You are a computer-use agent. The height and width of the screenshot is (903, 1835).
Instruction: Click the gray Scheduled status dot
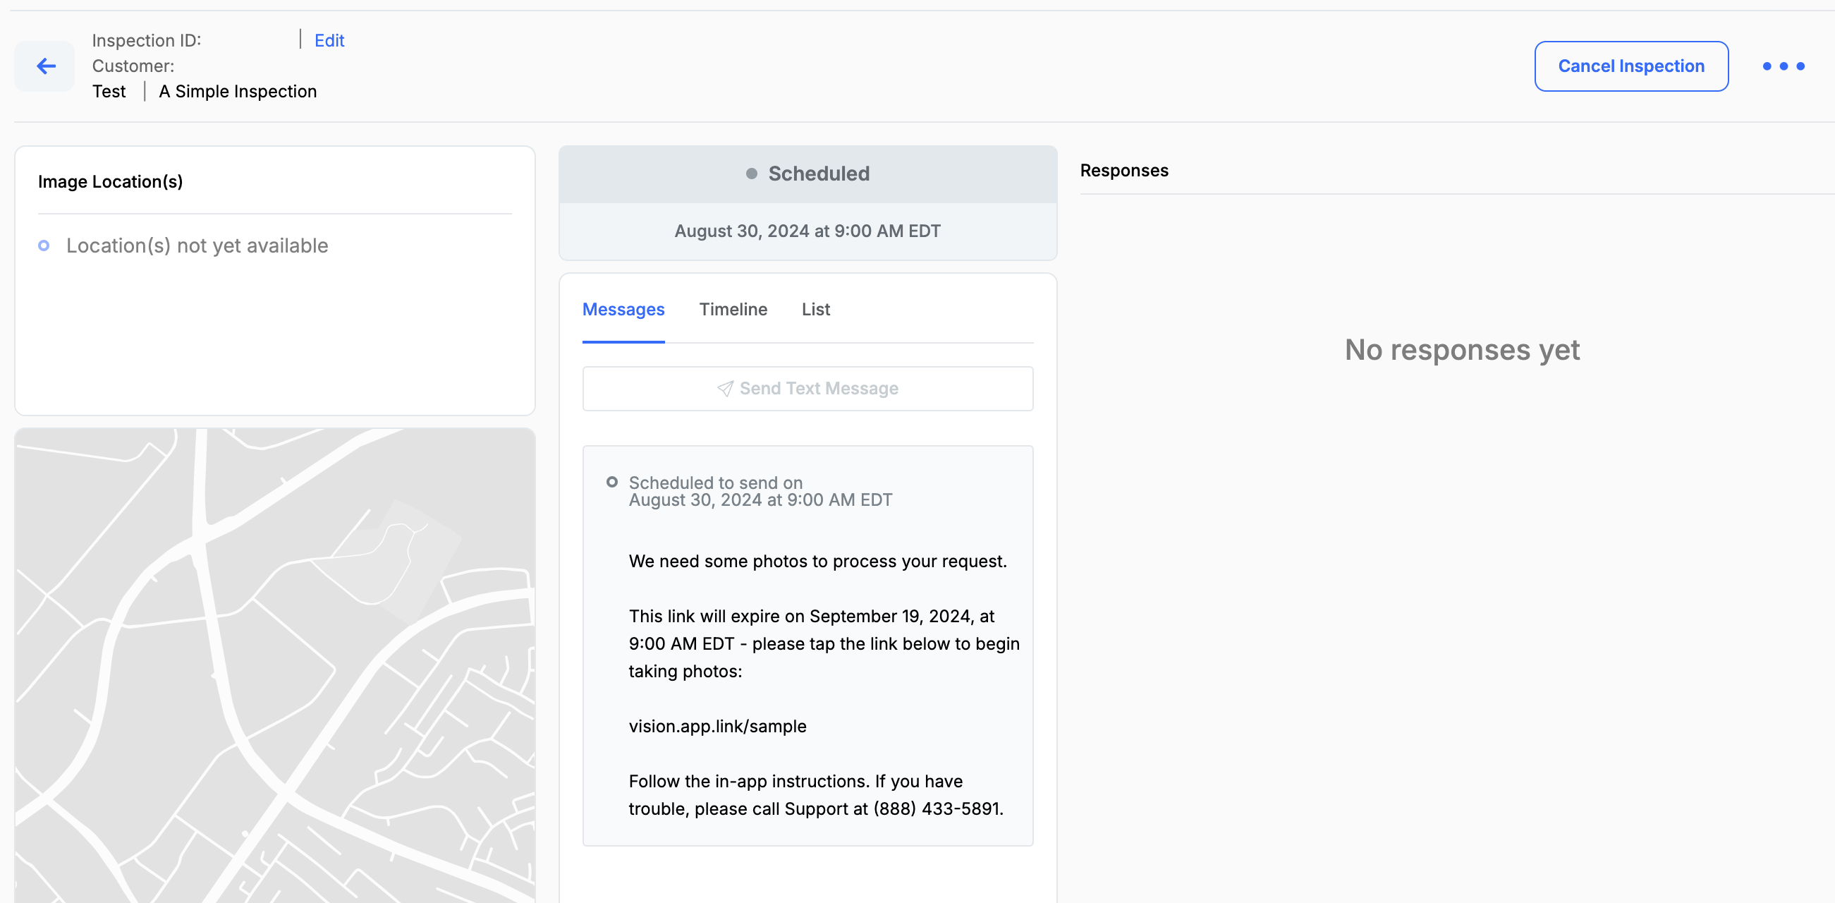coord(751,173)
